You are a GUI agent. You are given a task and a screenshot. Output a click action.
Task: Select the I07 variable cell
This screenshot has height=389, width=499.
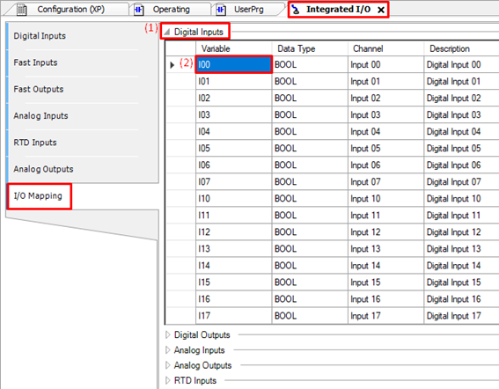(x=233, y=182)
